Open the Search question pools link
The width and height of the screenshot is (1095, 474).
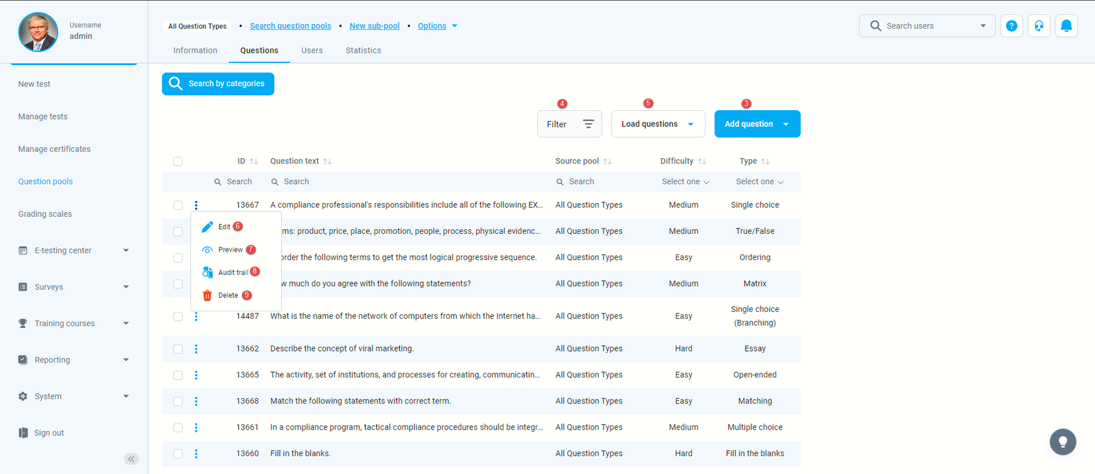[290, 26]
